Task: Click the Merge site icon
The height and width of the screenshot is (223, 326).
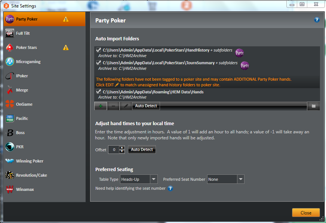Action: click(x=10, y=90)
